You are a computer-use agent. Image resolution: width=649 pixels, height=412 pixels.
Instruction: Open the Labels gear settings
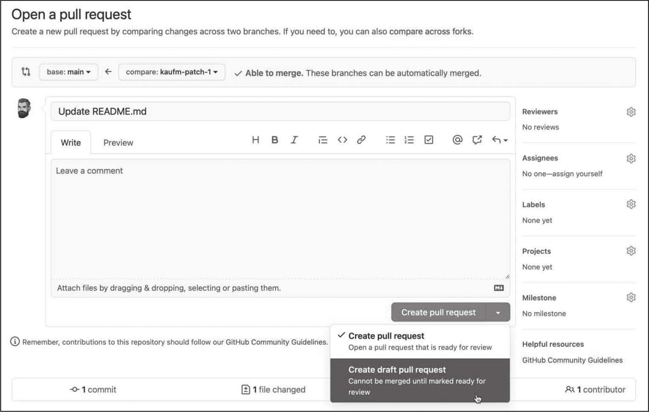pos(631,204)
